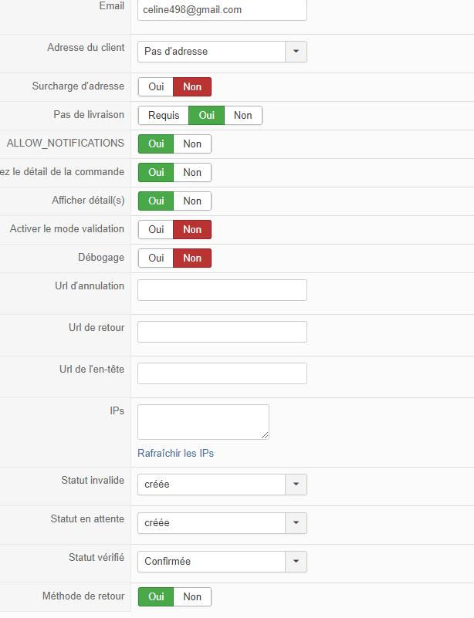Click the Url de retour field
474x618 pixels.
click(222, 332)
